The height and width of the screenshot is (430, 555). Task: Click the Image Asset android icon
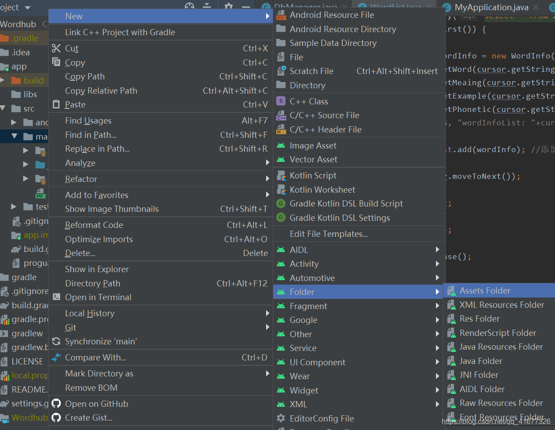click(281, 145)
